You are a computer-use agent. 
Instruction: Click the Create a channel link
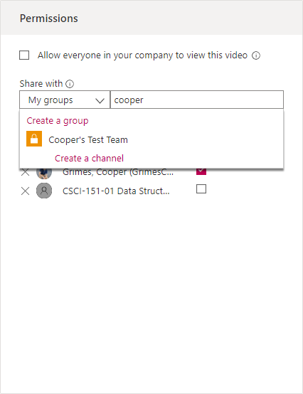[x=89, y=159]
